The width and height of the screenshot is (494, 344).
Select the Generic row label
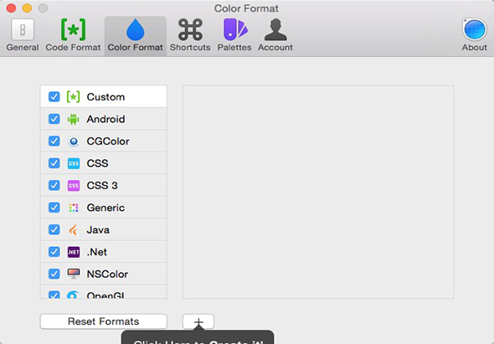[x=105, y=208]
